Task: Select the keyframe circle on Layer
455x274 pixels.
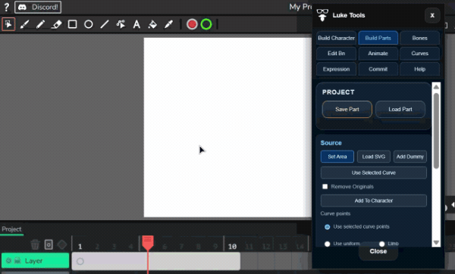Action: click(80, 261)
